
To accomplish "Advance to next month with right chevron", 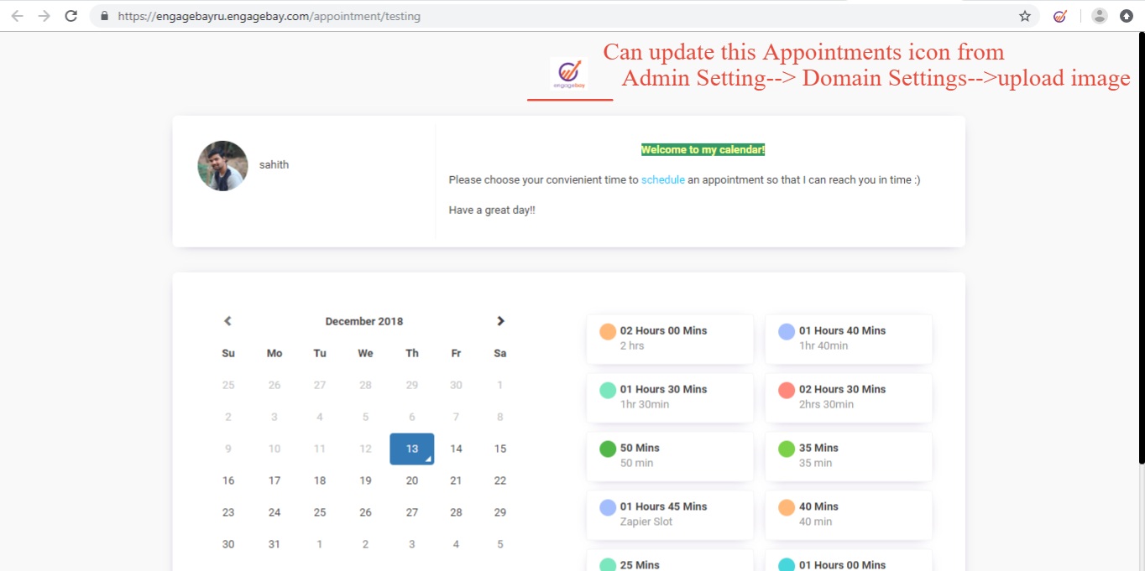I will [x=500, y=321].
